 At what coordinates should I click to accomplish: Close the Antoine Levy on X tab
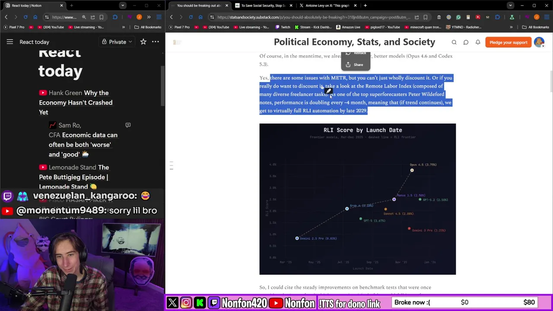coord(355,6)
